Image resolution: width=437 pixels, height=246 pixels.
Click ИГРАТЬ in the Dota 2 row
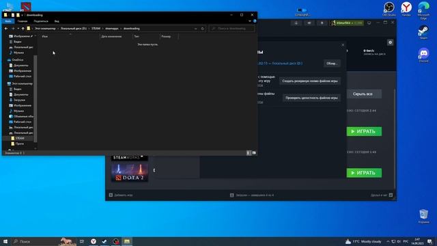[x=364, y=173]
